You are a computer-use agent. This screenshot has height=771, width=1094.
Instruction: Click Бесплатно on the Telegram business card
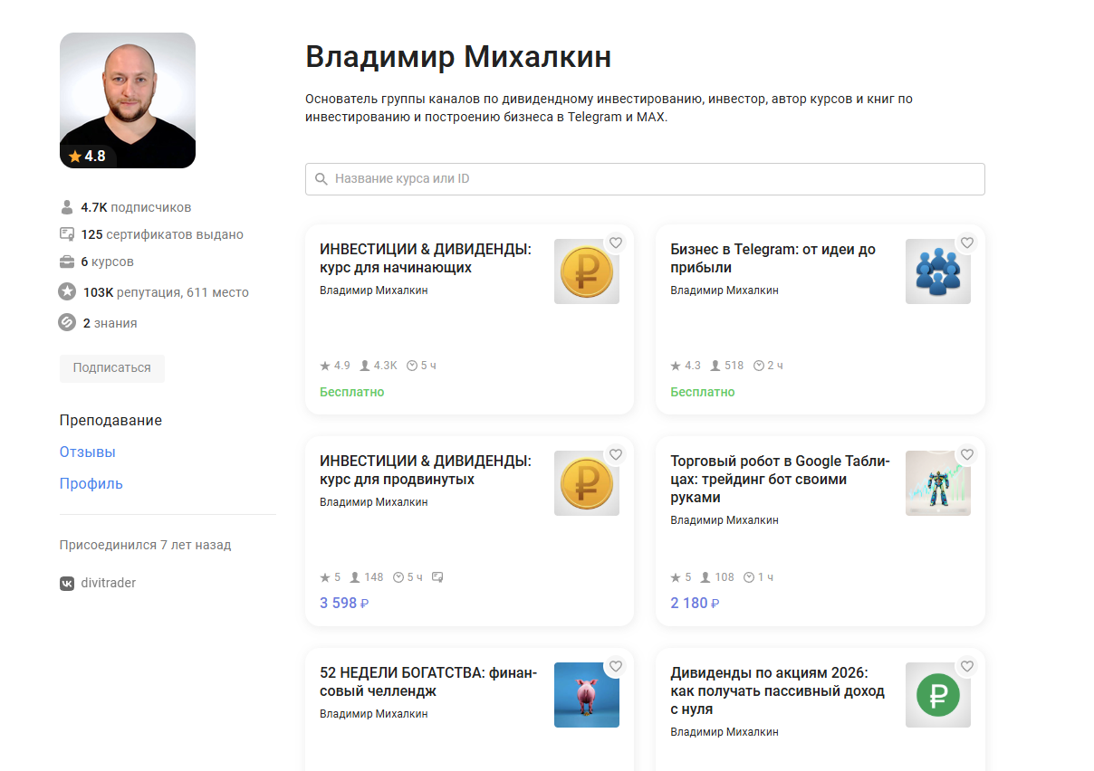click(x=703, y=393)
